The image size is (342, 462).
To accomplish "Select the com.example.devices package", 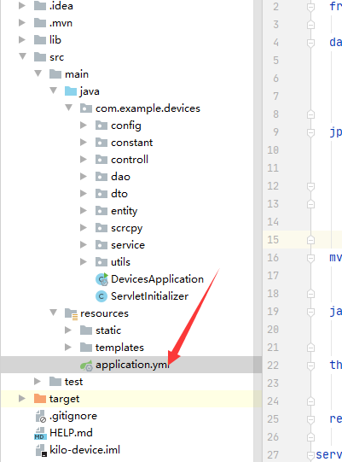I will click(148, 108).
